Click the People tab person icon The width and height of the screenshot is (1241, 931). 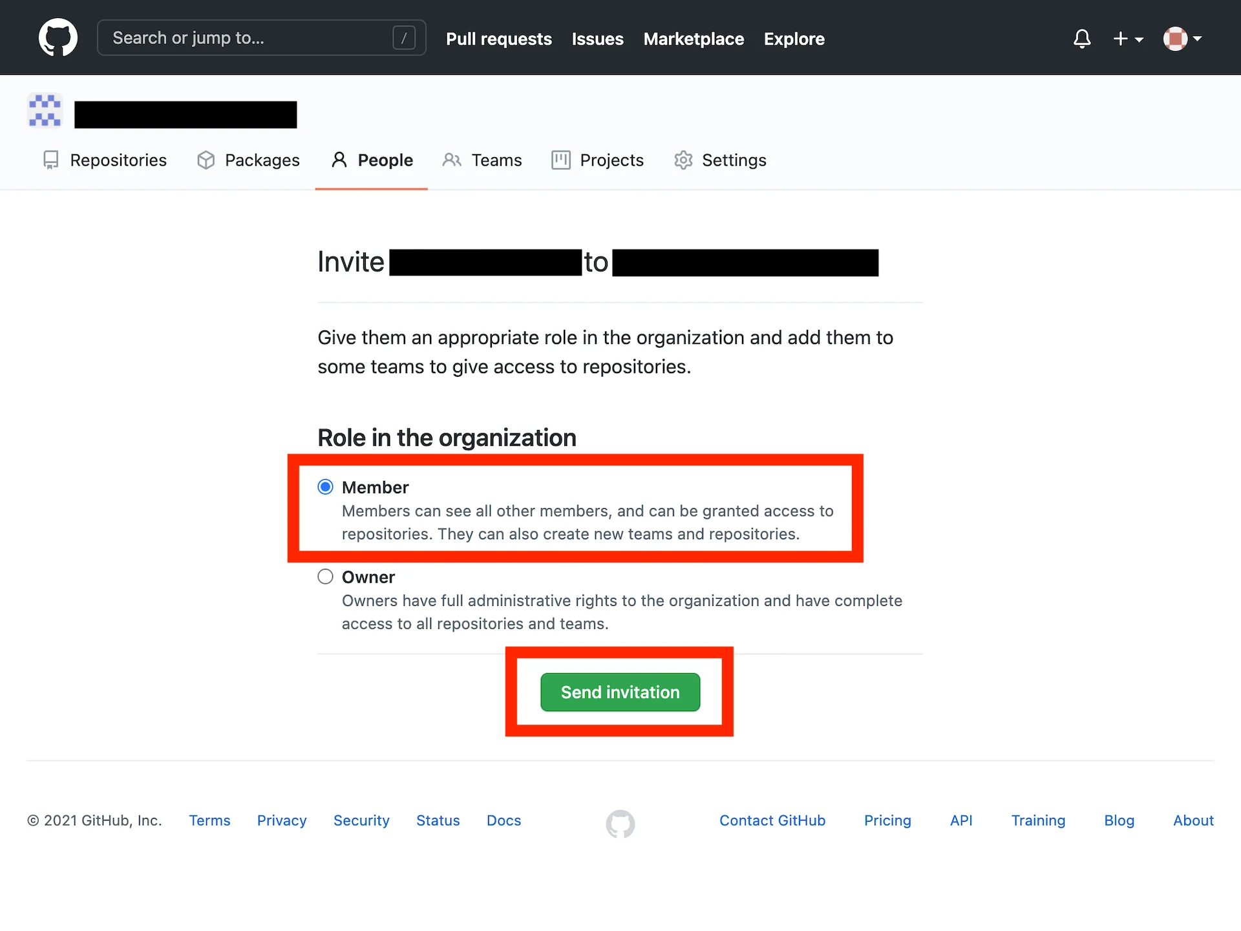pos(339,160)
